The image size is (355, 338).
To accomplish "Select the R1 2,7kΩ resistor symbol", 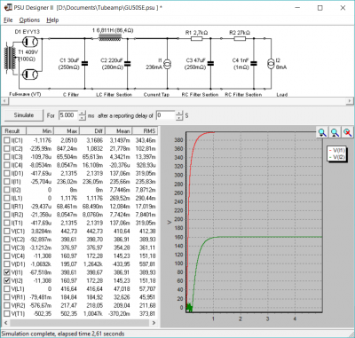I will click(x=196, y=38).
